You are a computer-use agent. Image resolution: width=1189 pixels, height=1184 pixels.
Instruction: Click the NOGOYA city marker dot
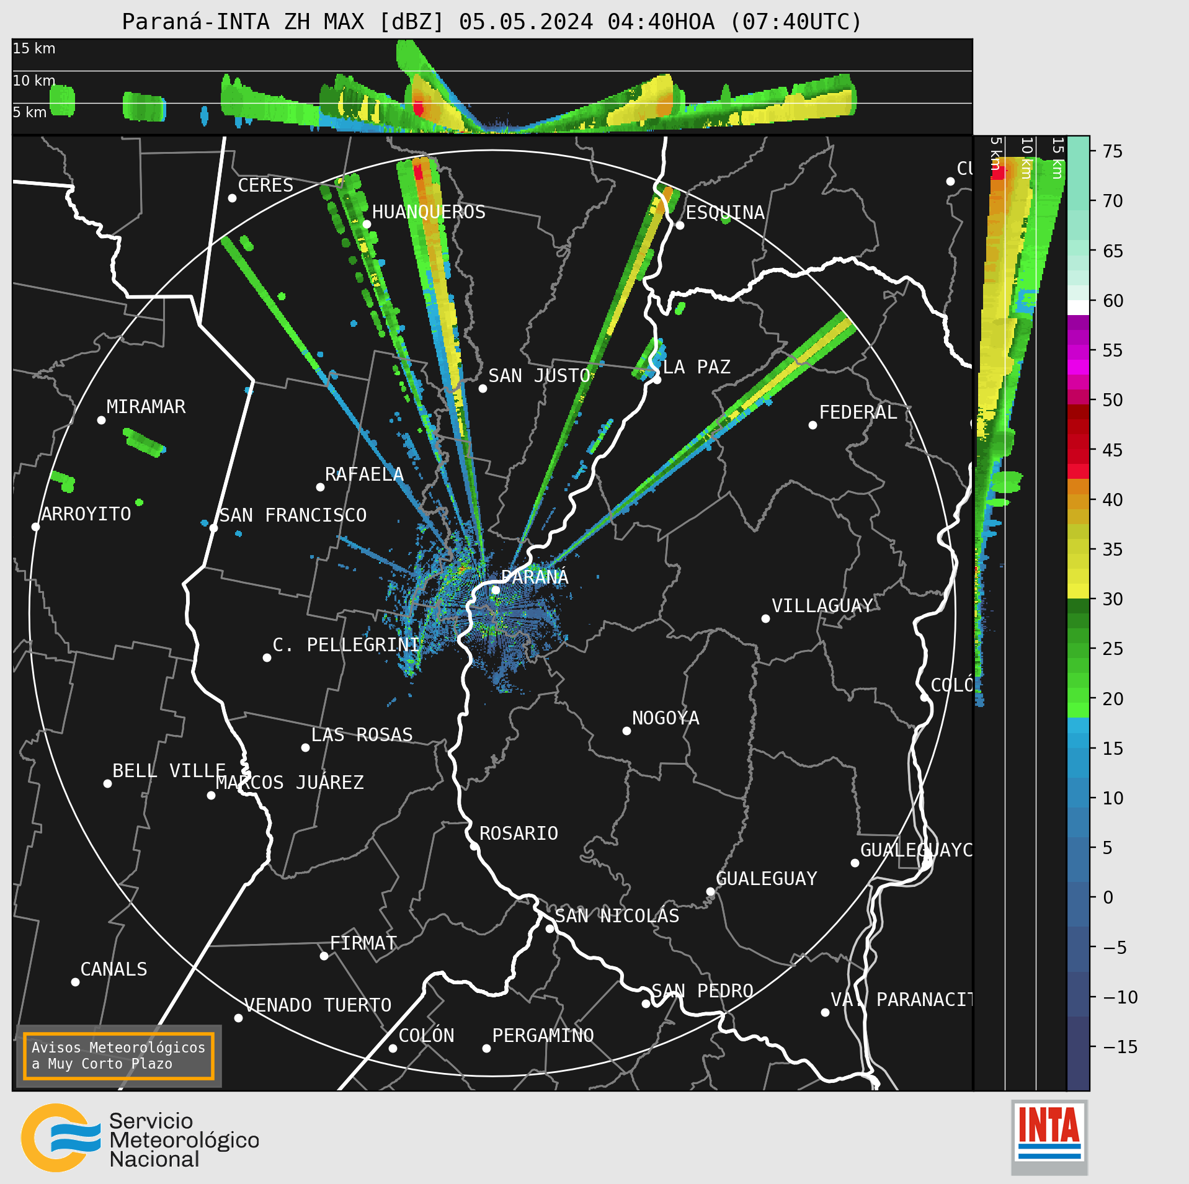pyautogui.click(x=626, y=731)
